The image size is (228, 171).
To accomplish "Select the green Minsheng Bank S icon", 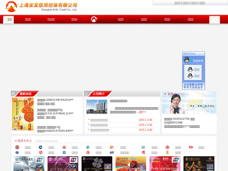I will coord(143,147).
